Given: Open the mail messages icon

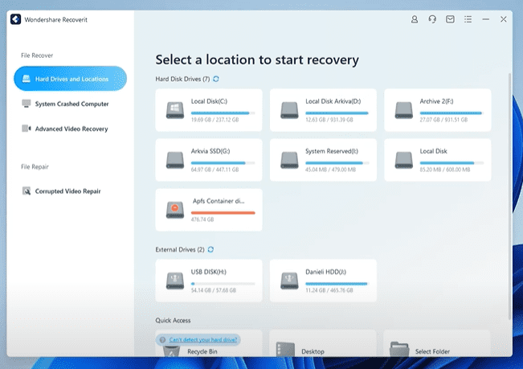Looking at the screenshot, I should click(451, 18).
